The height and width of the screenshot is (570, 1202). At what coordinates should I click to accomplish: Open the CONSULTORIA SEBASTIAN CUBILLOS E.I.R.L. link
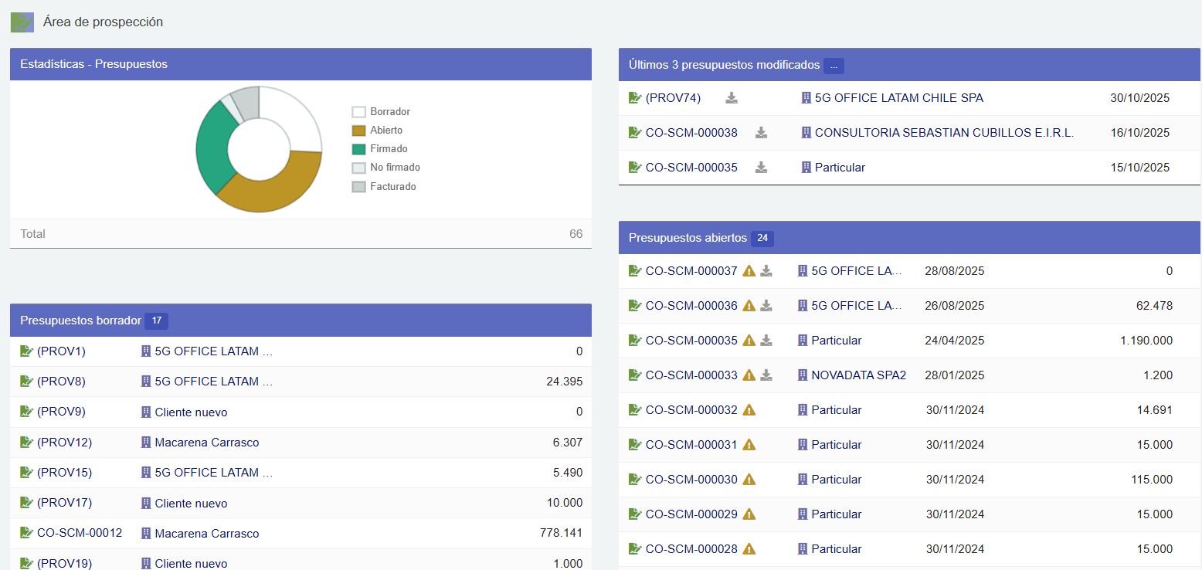point(943,133)
